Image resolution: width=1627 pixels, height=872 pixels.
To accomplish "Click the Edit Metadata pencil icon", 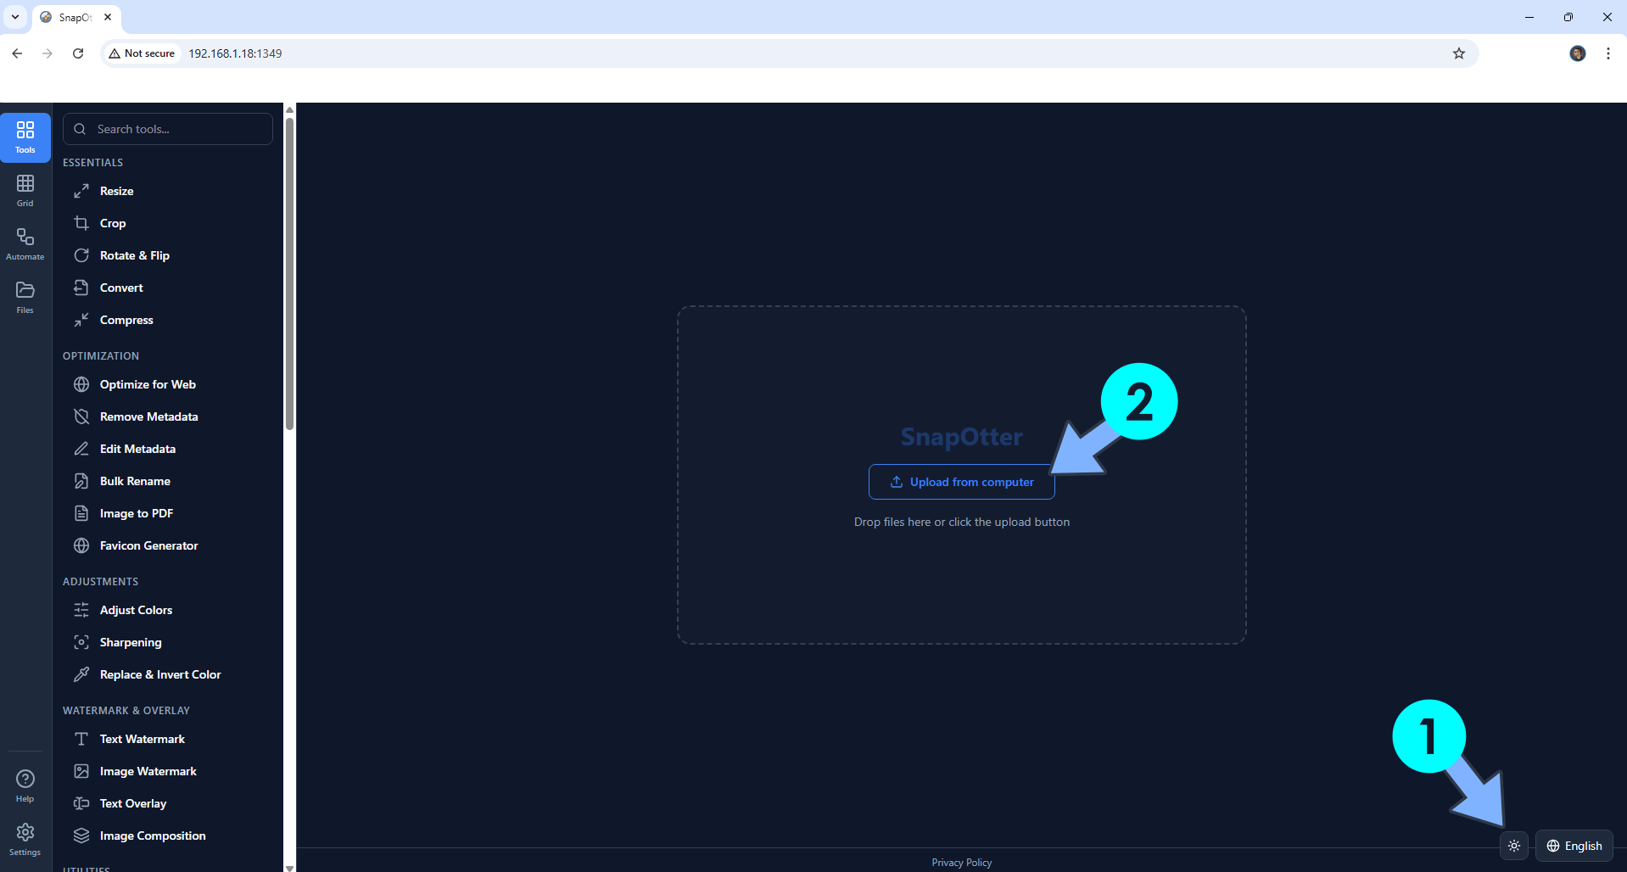I will [81, 449].
